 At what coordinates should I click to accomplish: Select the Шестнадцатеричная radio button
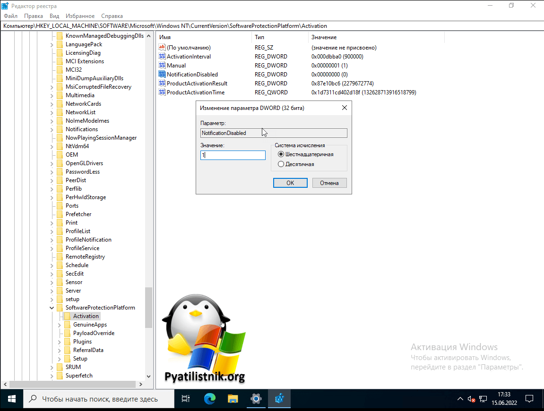[281, 154]
